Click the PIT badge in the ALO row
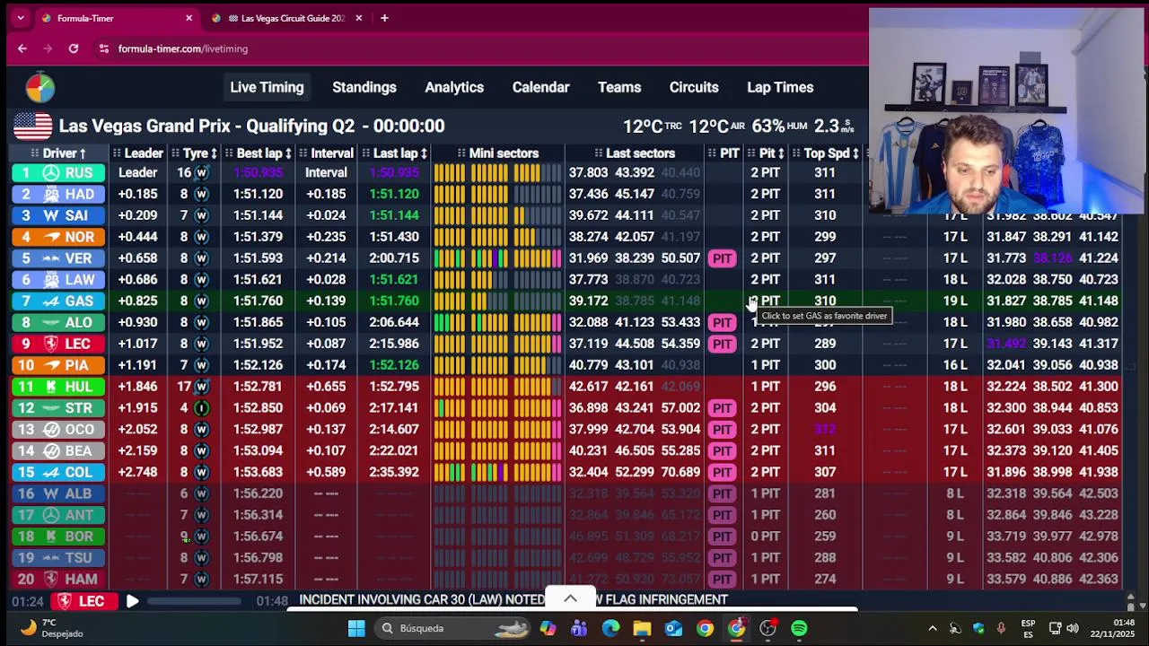Screen dimensions: 1149x646 pyautogui.click(x=723, y=322)
